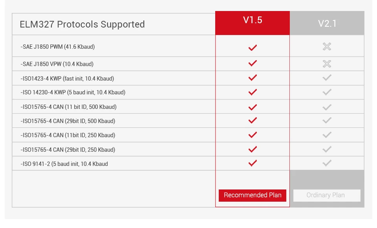
Task: Click the red checkmark for SAE J1850 VPW
Action: pyautogui.click(x=253, y=63)
